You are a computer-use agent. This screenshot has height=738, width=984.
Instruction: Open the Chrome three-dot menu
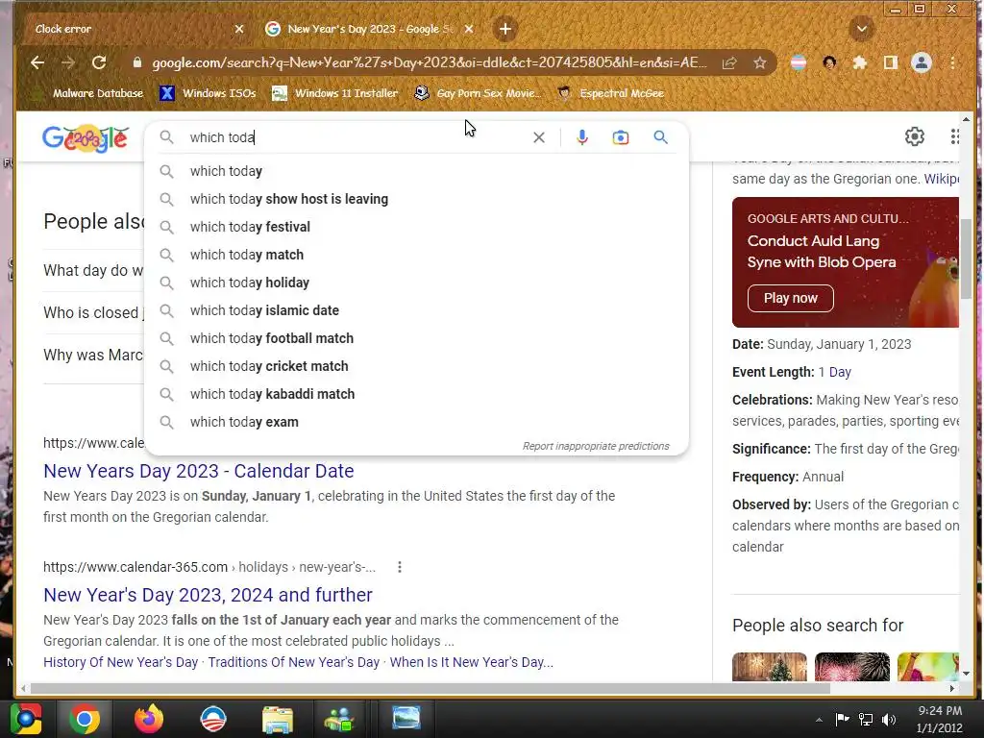(x=952, y=62)
